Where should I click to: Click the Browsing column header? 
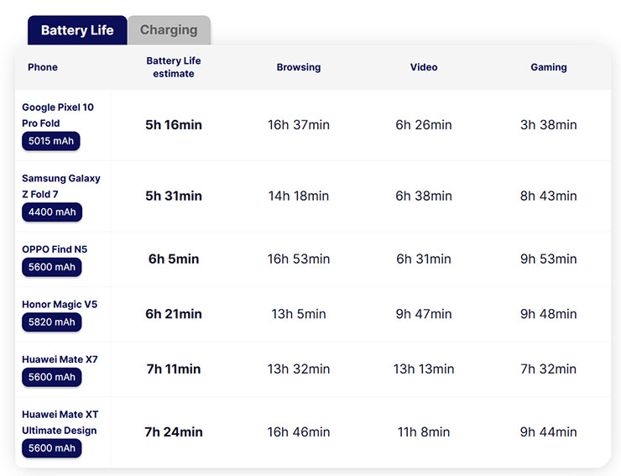[299, 67]
